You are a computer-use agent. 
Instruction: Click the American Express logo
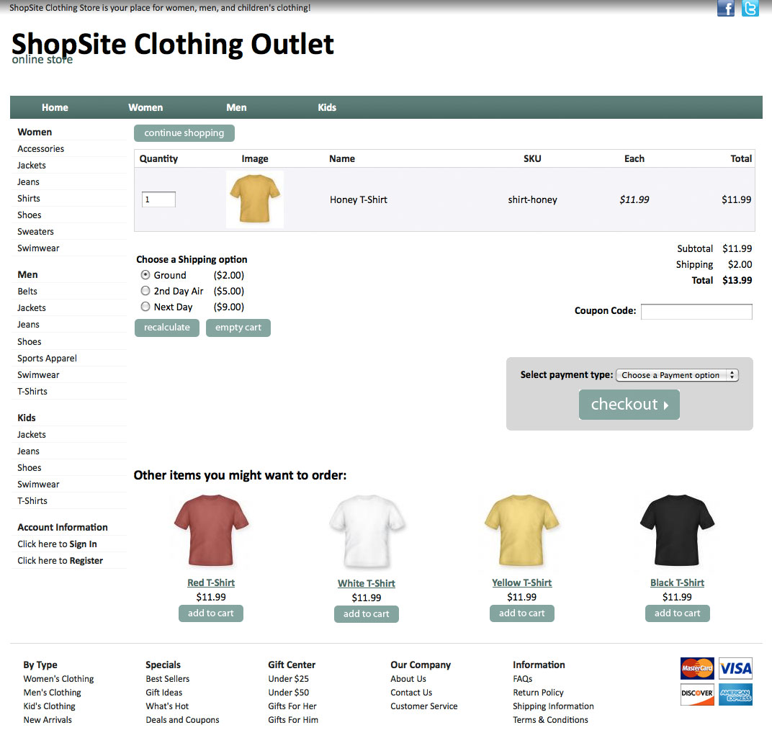[735, 694]
